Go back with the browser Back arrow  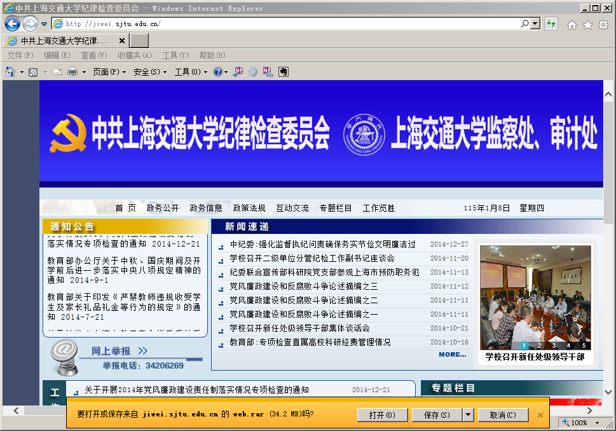(12, 24)
